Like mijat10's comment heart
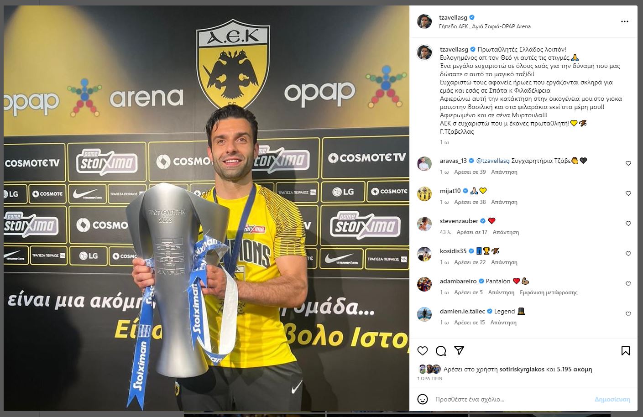 coord(628,193)
